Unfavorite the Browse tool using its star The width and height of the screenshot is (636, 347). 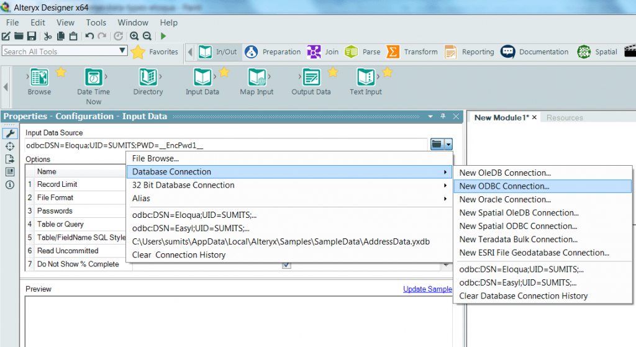60,73
